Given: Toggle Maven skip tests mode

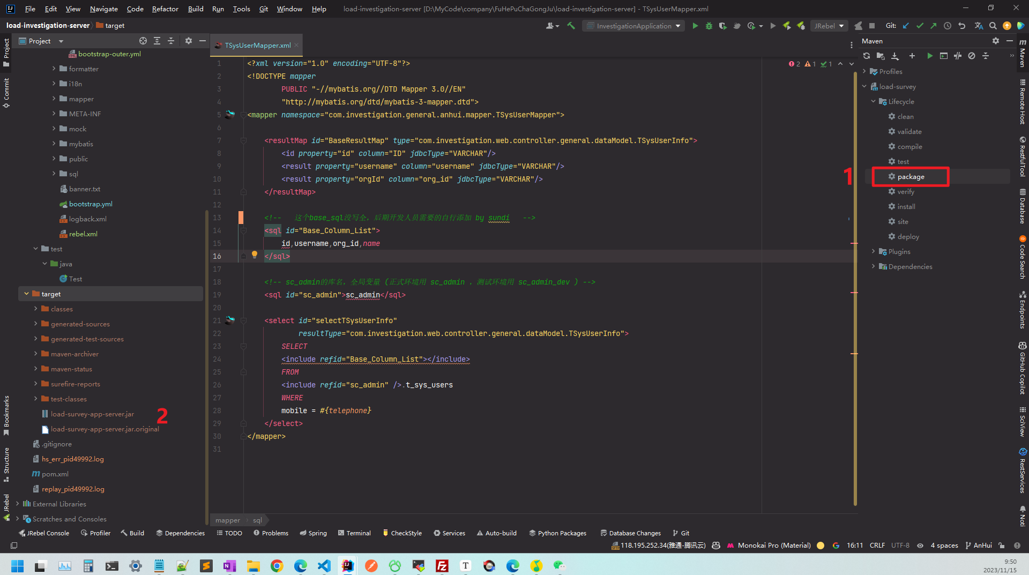Looking at the screenshot, I should [x=972, y=56].
